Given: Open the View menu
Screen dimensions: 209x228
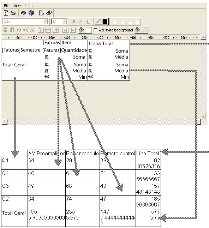Looking at the screenshot, I should (x=17, y=6).
